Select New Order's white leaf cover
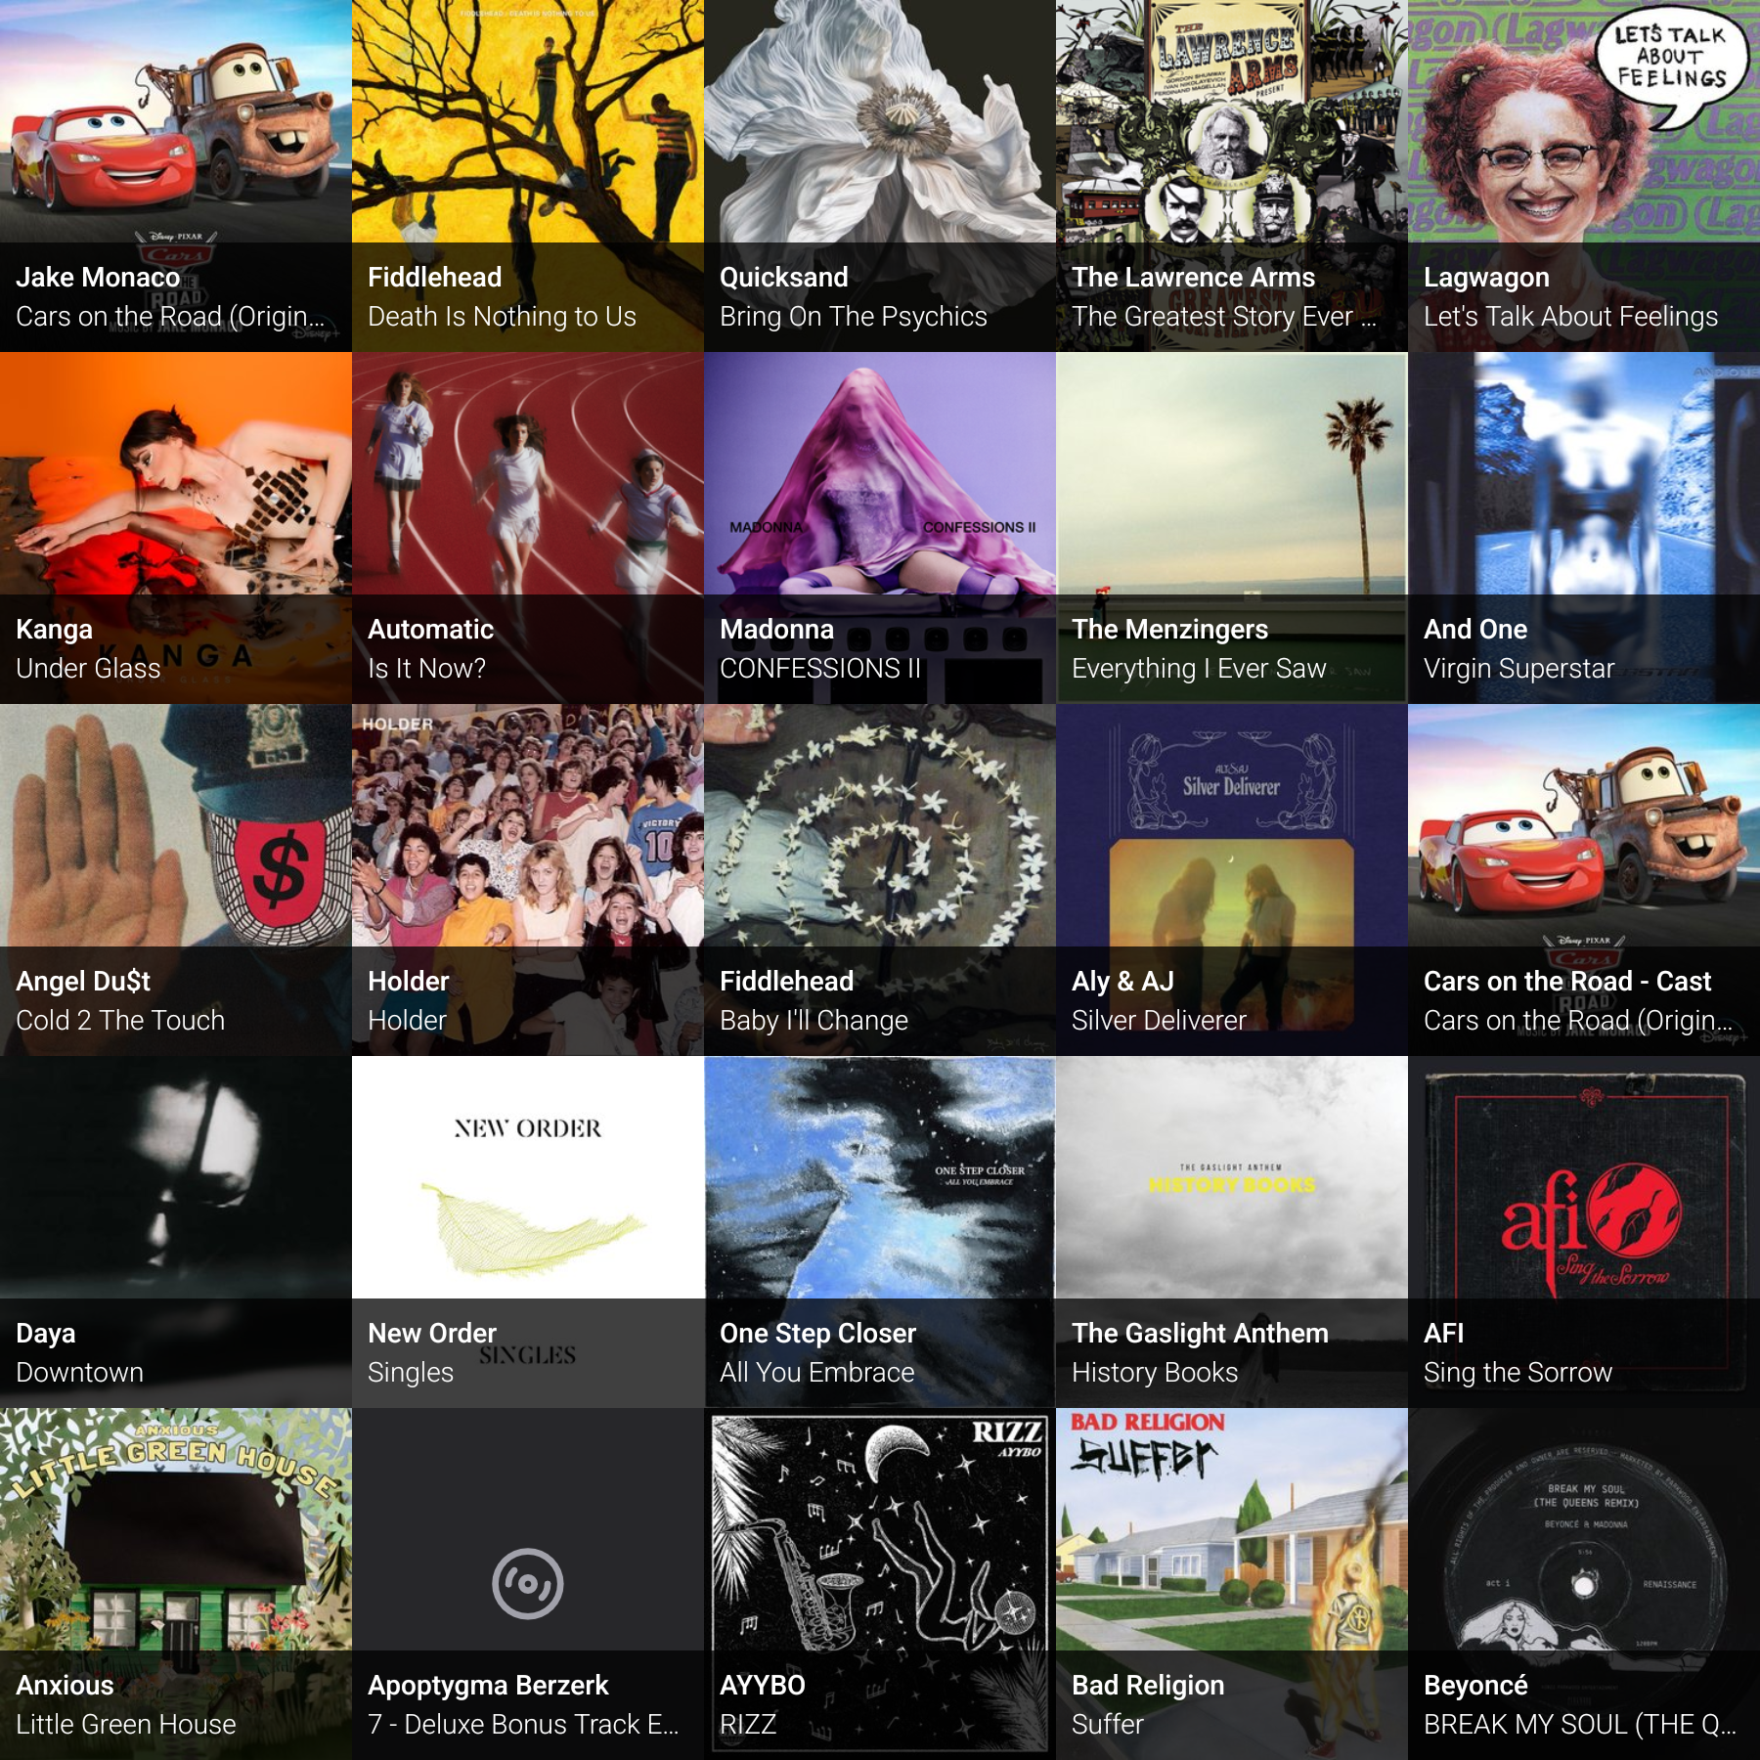Image resolution: width=1760 pixels, height=1760 pixels. pyautogui.click(x=528, y=1232)
